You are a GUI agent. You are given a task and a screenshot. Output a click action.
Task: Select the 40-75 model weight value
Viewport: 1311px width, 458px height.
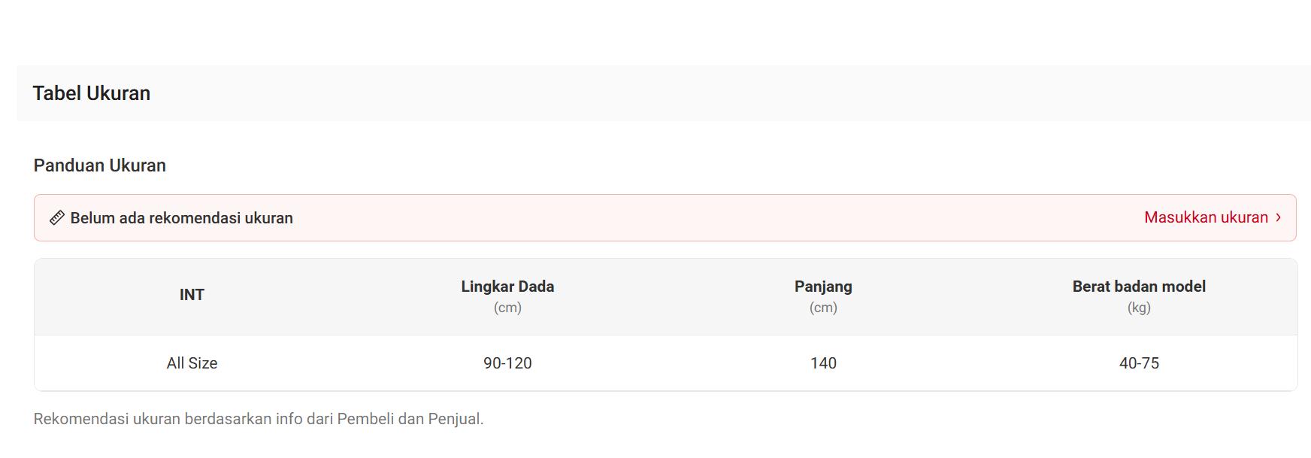1139,363
